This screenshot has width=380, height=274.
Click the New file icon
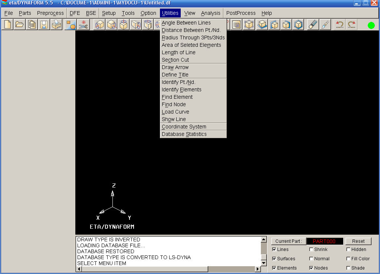point(7,25)
